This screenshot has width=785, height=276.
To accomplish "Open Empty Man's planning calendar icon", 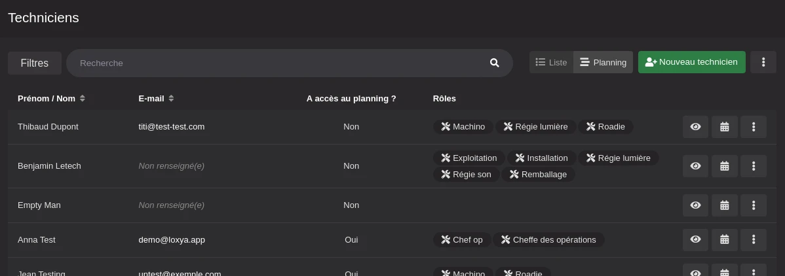I will pos(724,205).
